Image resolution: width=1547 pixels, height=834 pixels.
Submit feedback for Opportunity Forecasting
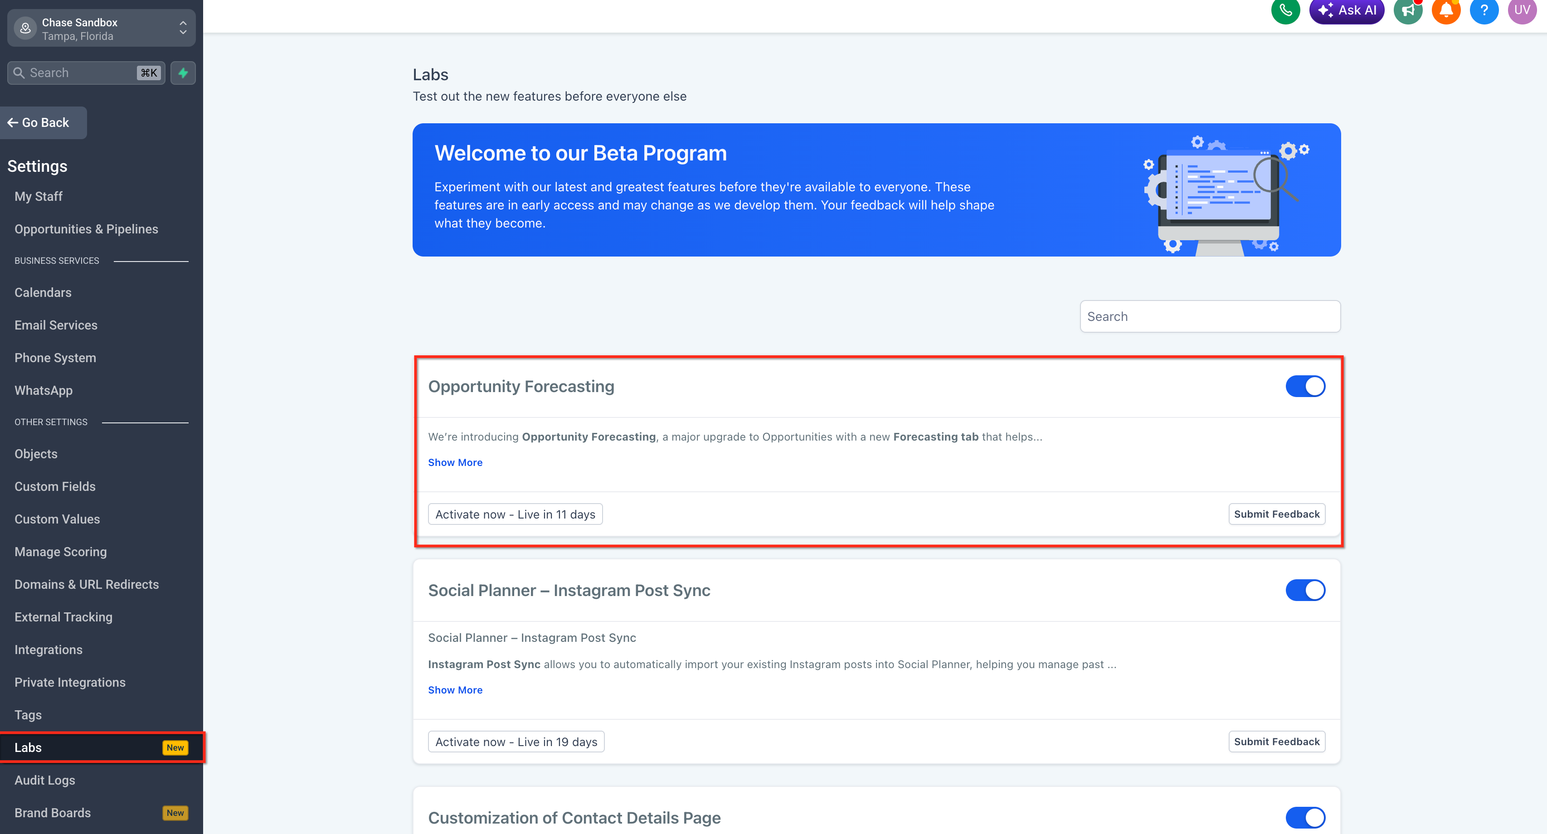[x=1276, y=514]
